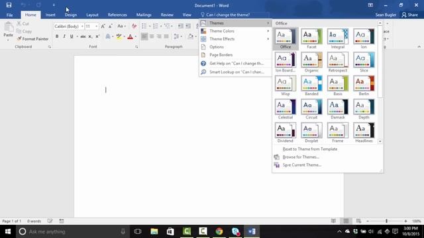Click the Increase Indent icon
This screenshot has width=424, height=238.
click(x=188, y=26)
